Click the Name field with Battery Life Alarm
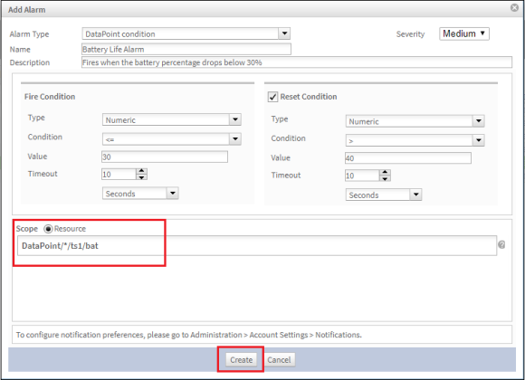The image size is (525, 380). 186,49
